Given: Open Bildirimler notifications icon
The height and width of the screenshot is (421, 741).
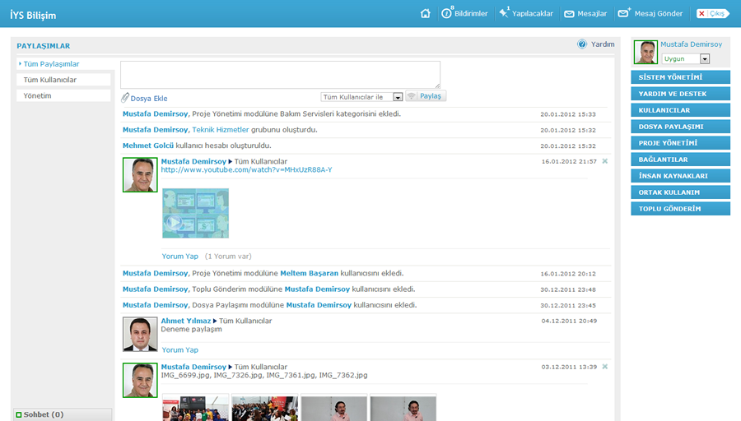Looking at the screenshot, I should pos(447,13).
